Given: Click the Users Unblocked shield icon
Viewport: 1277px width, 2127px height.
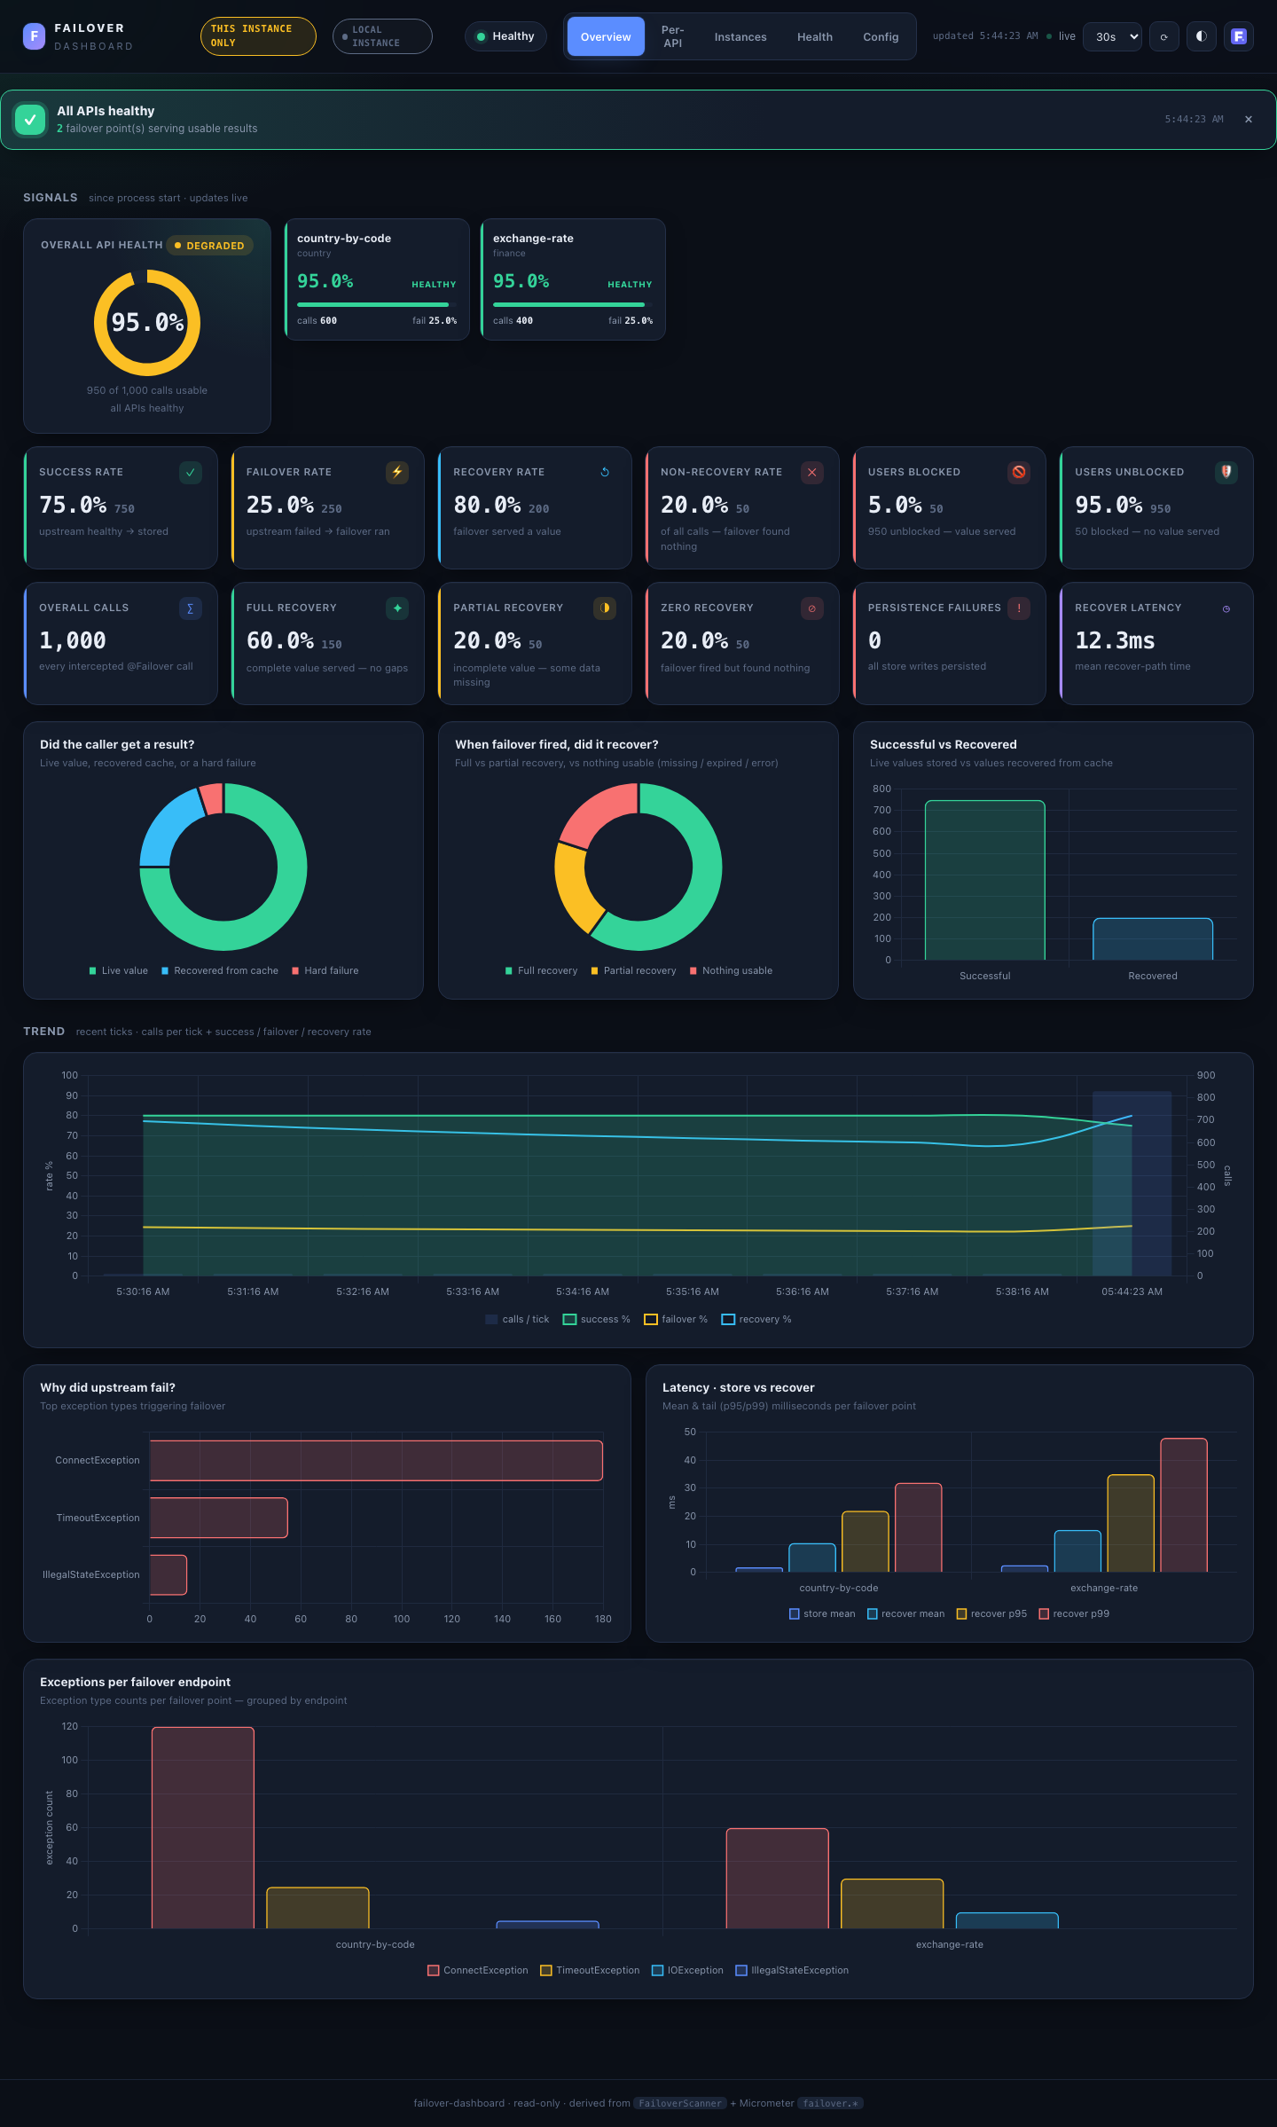Looking at the screenshot, I should point(1226,473).
